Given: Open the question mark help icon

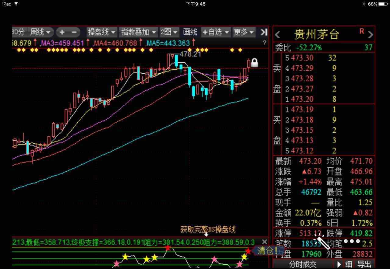Looking at the screenshot, I should point(264,43).
